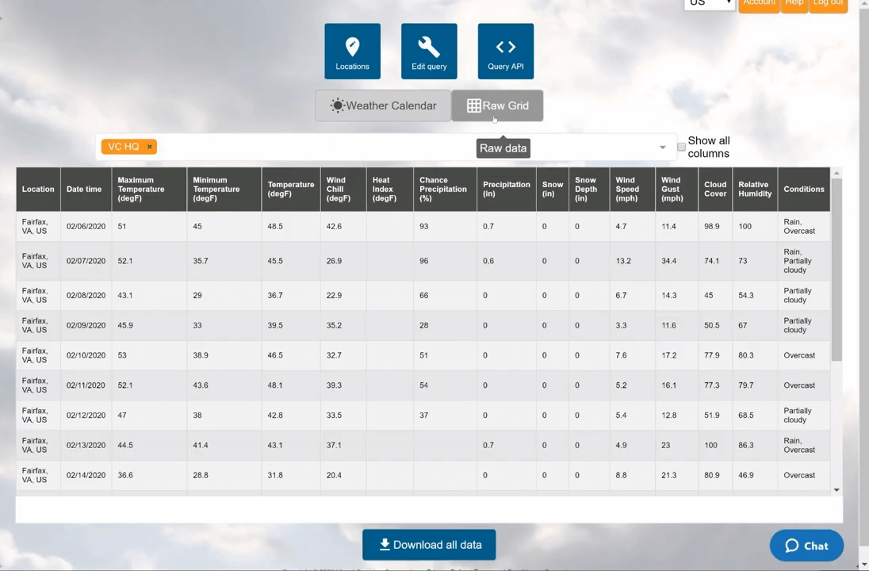Click the Account button
The height and width of the screenshot is (571, 869).
758,4
